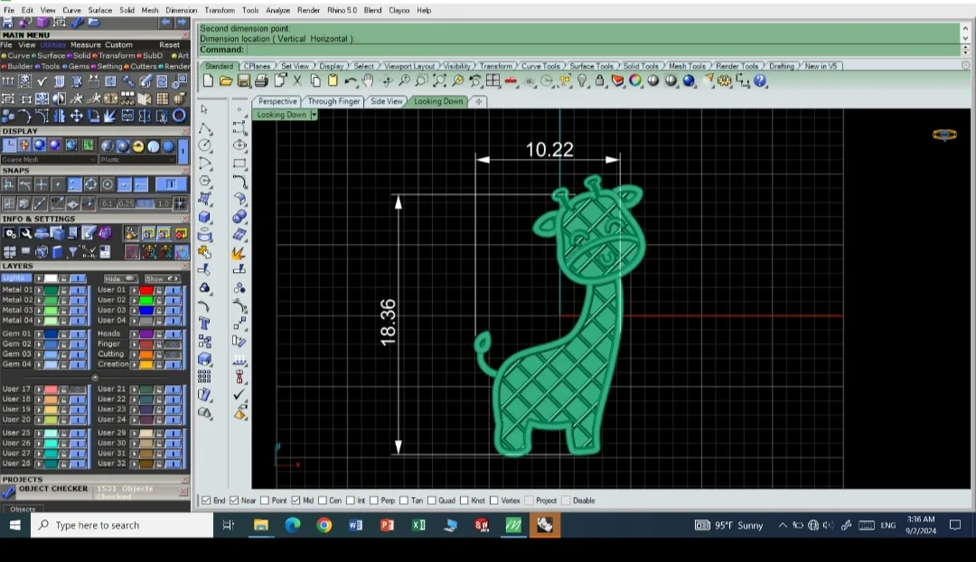Image resolution: width=976 pixels, height=562 pixels.
Task: Click the funnel filter icon in Info & Settings
Action: (x=73, y=251)
